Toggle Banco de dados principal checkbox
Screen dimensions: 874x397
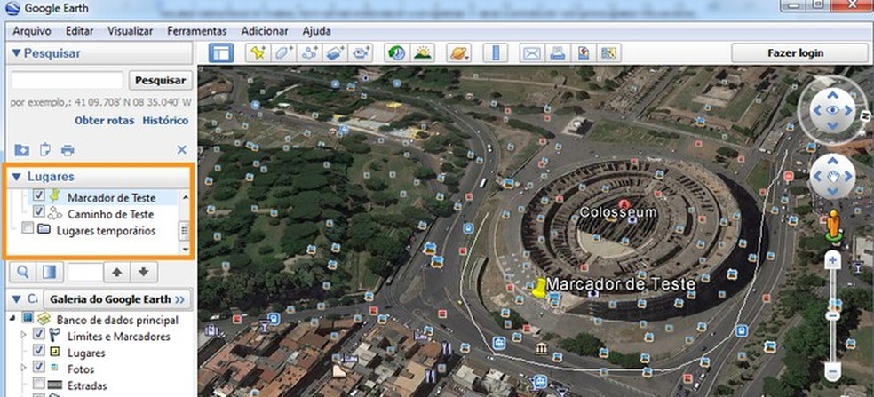pyautogui.click(x=28, y=318)
